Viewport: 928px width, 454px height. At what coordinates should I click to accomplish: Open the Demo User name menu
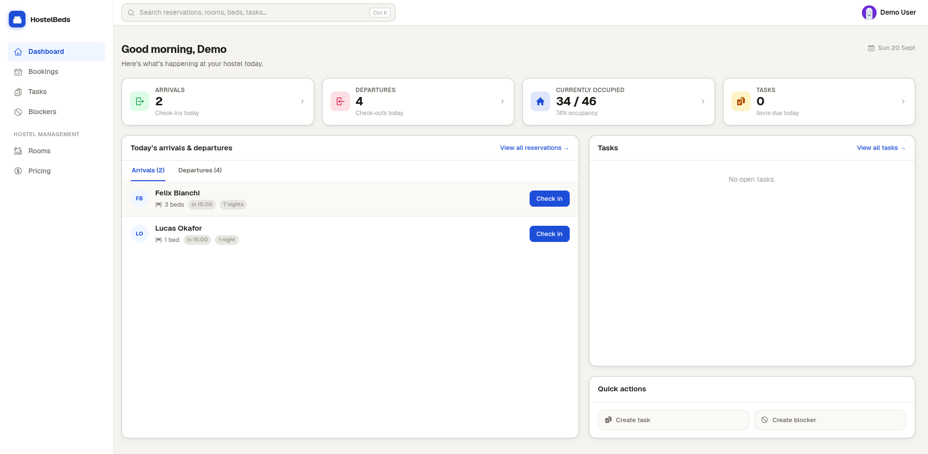click(x=898, y=12)
